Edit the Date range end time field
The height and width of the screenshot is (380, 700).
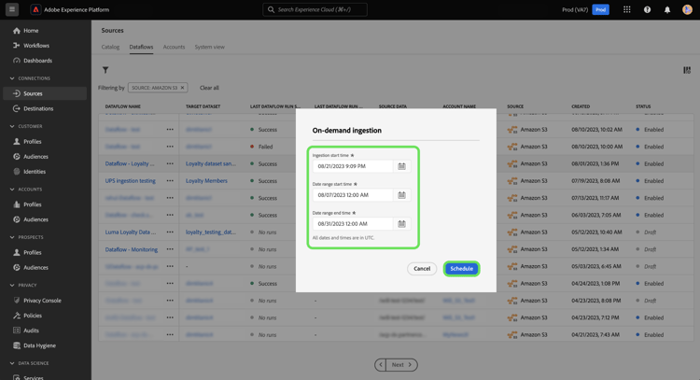[x=353, y=224]
